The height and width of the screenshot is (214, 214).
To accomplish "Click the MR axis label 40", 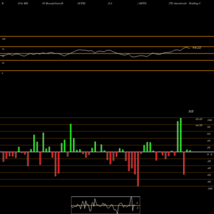I will (x=209, y=141).
